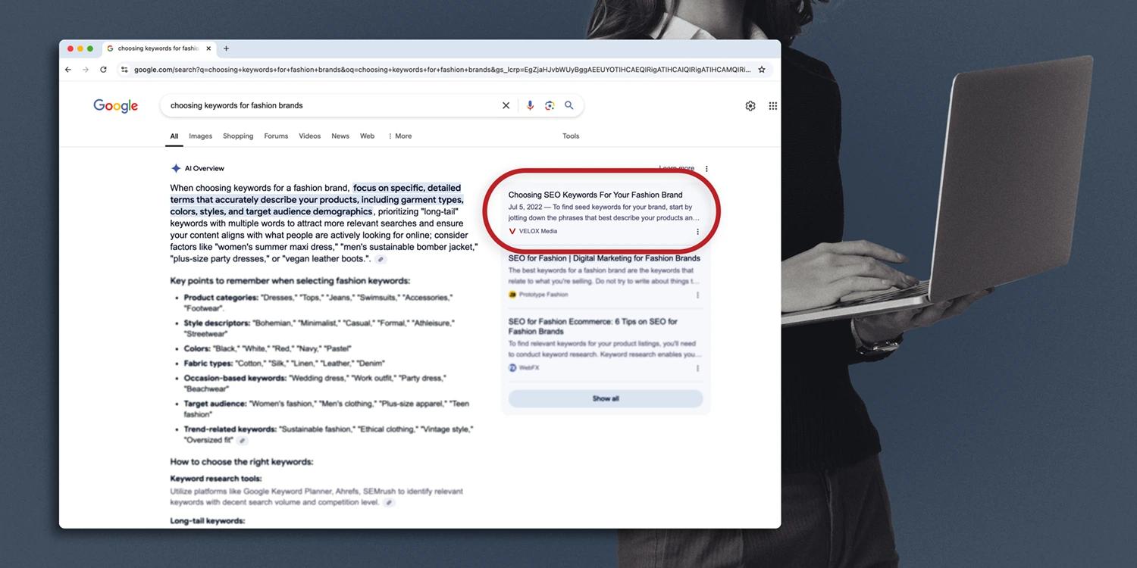Image resolution: width=1137 pixels, height=568 pixels.
Task: Open AI Overview three-dot options menu
Action: (706, 169)
